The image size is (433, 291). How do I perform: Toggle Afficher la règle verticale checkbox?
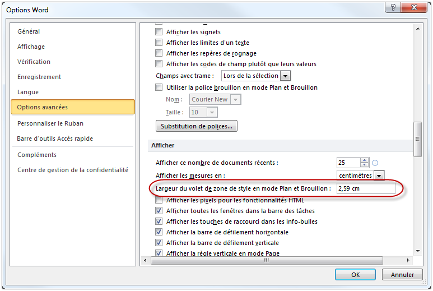[x=159, y=252]
